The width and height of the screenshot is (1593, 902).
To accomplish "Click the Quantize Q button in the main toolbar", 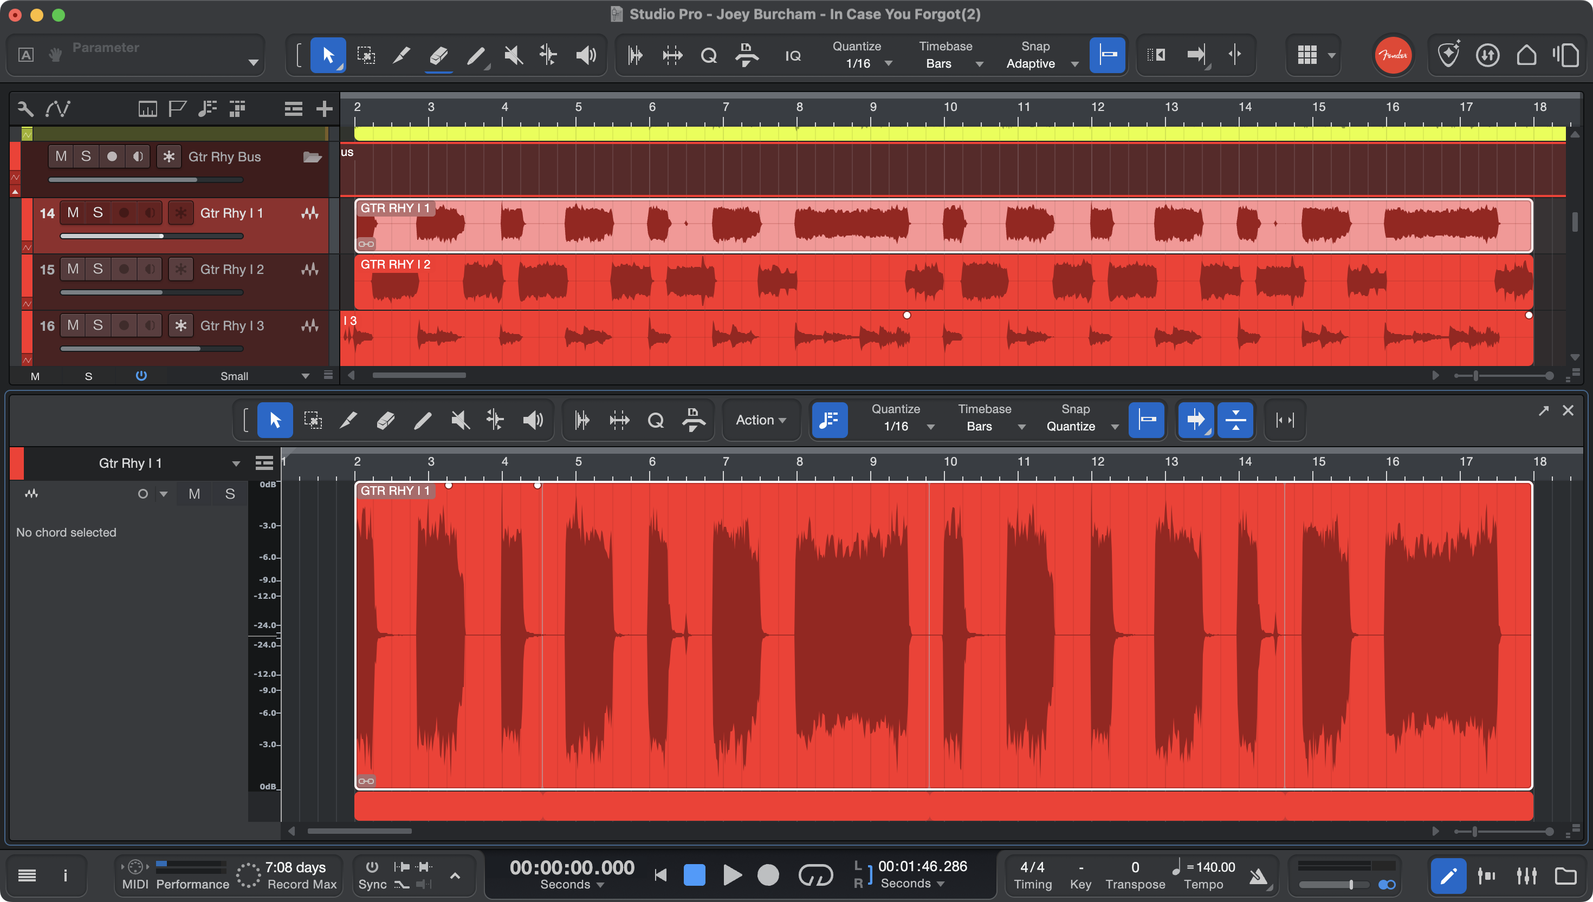I will pyautogui.click(x=709, y=56).
